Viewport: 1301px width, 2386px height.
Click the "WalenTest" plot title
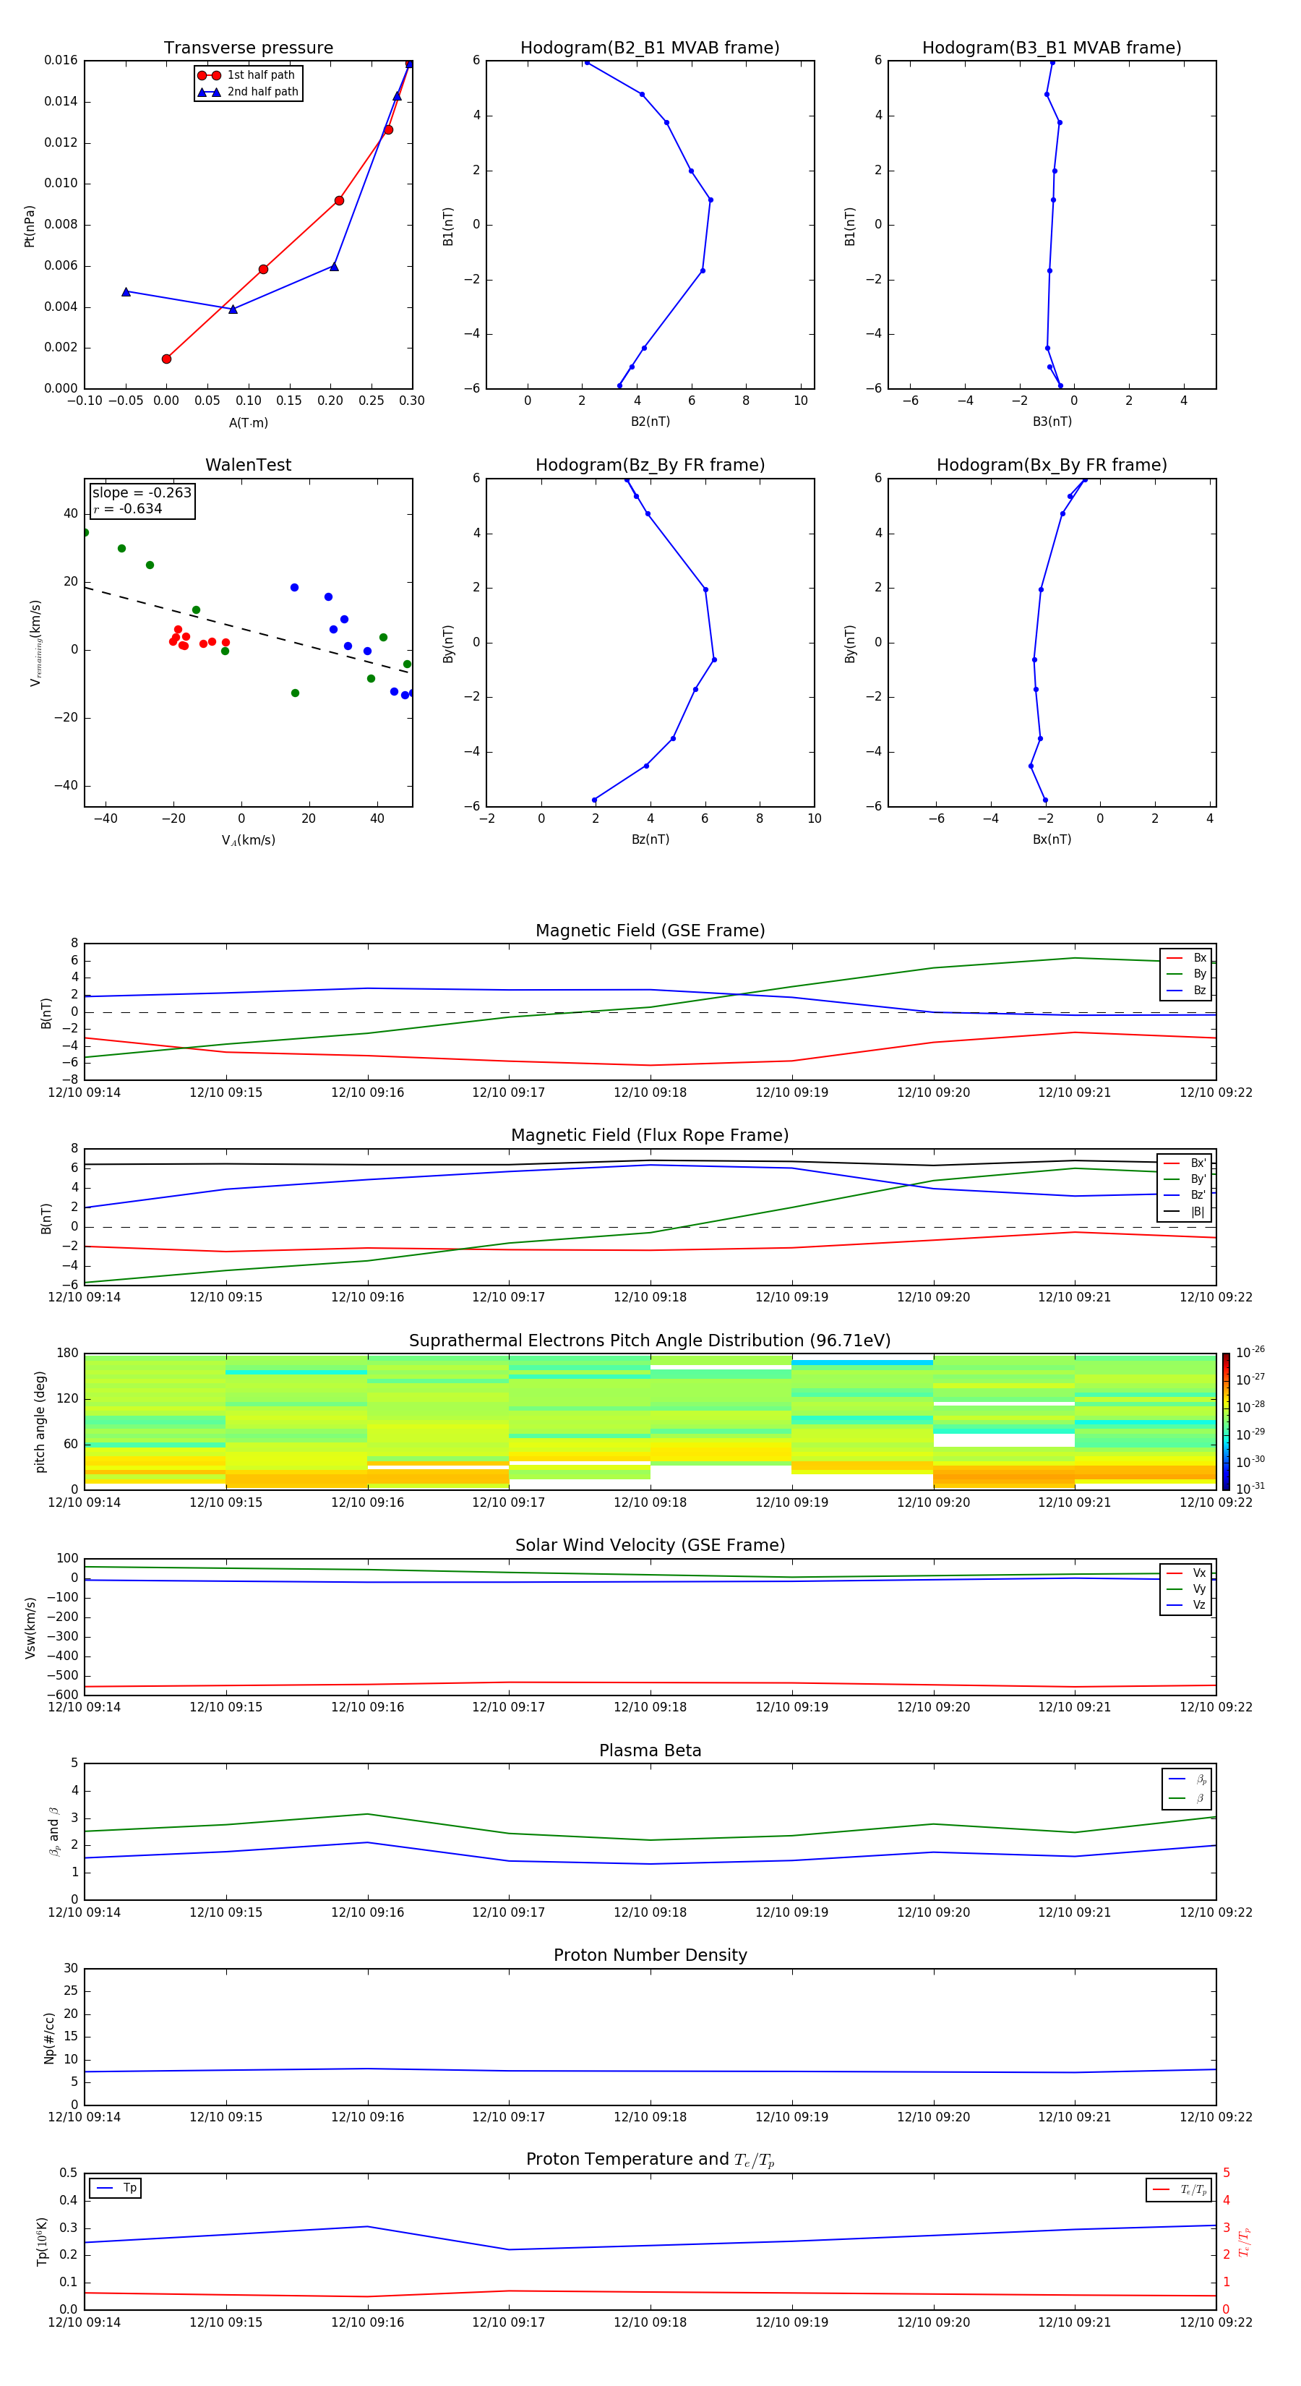click(248, 465)
